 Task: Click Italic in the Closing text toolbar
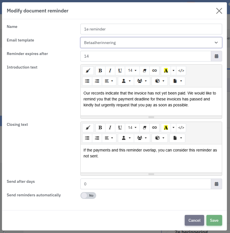110,128
